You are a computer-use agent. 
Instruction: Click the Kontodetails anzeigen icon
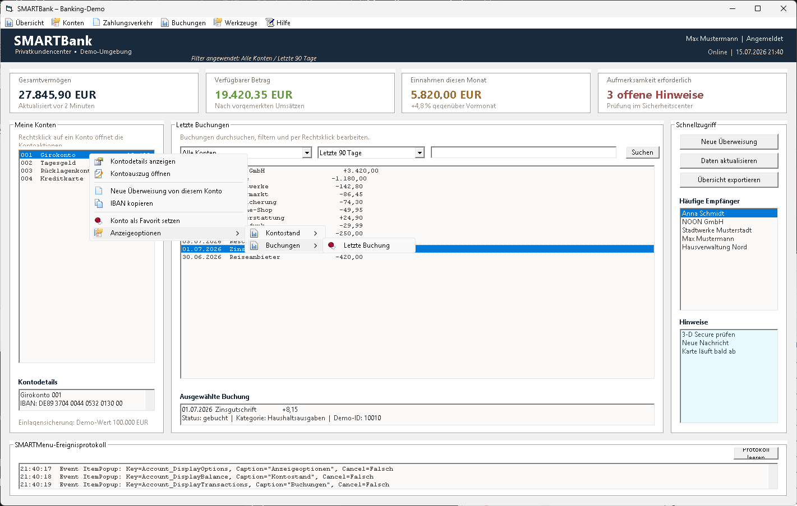[99, 161]
